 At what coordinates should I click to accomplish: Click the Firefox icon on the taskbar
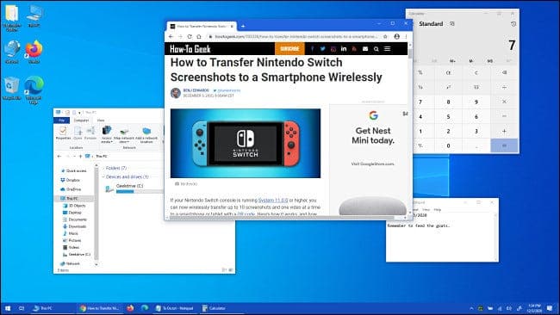[130, 308]
